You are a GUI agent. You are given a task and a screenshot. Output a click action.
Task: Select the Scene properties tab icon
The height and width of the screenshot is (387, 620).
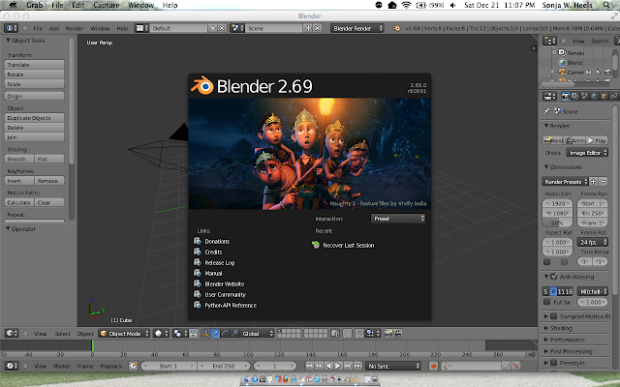[584, 96]
